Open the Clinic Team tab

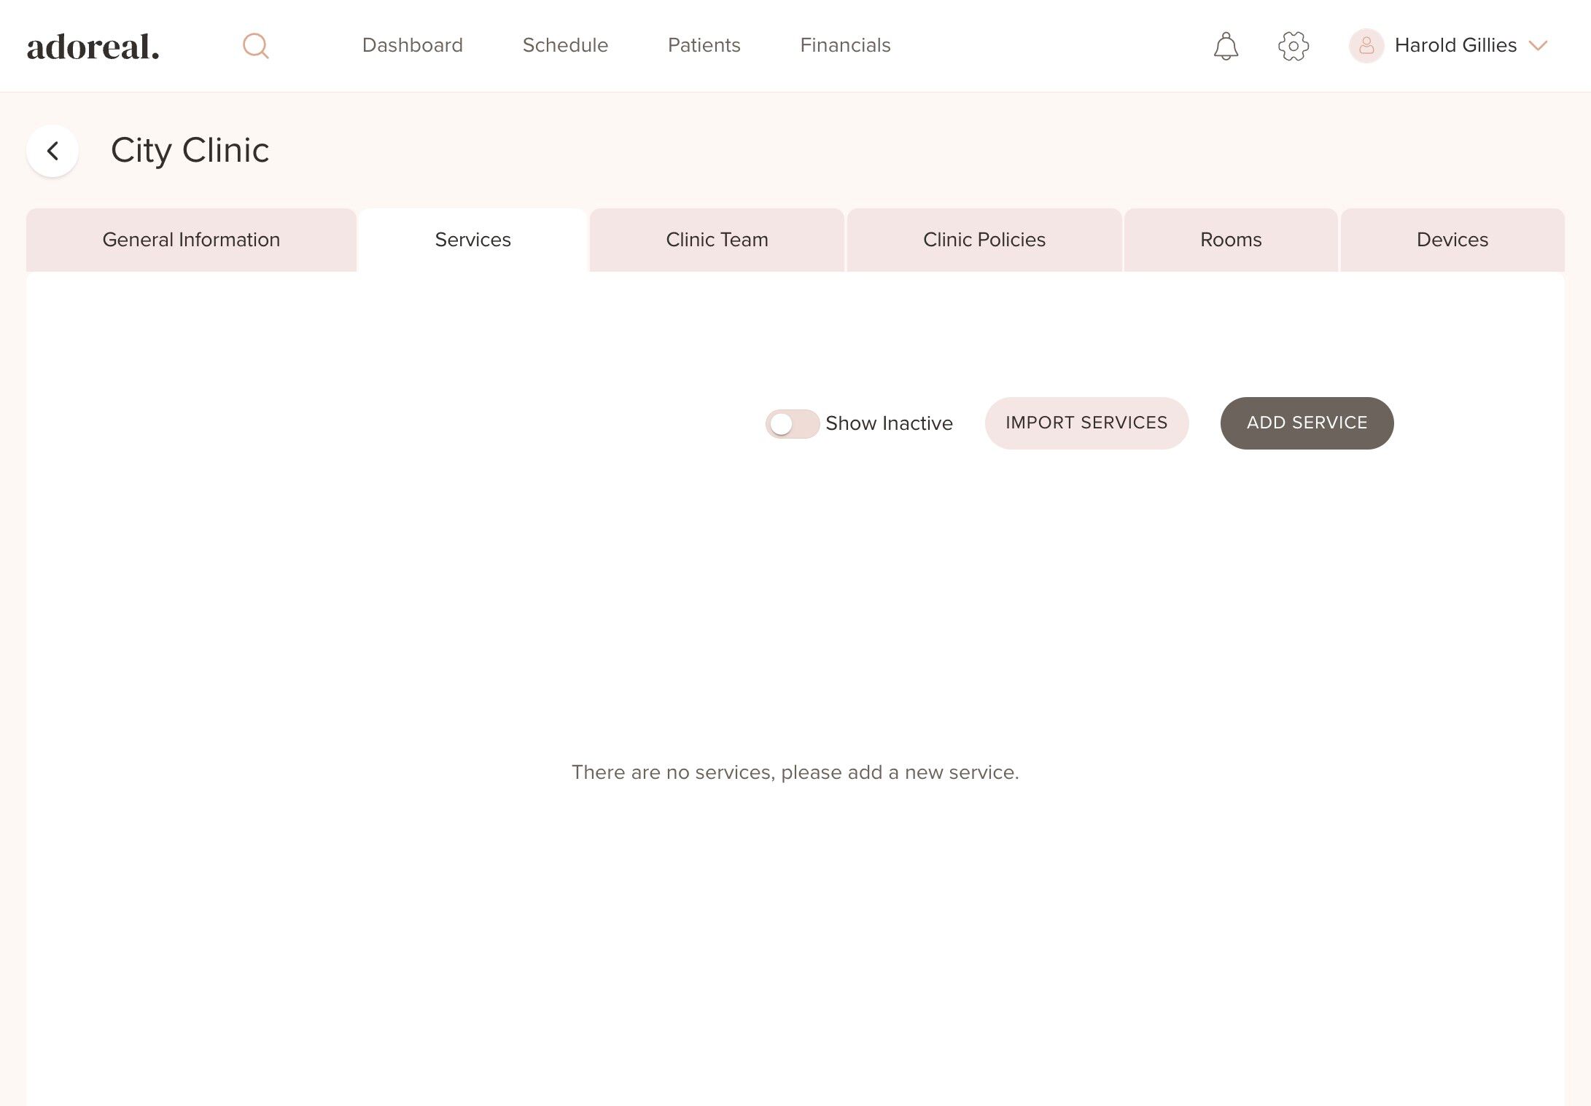717,240
